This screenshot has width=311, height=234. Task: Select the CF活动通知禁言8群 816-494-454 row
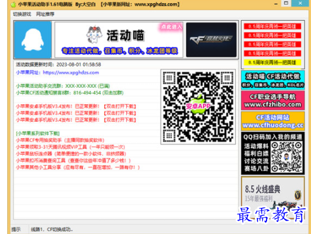click(70, 93)
